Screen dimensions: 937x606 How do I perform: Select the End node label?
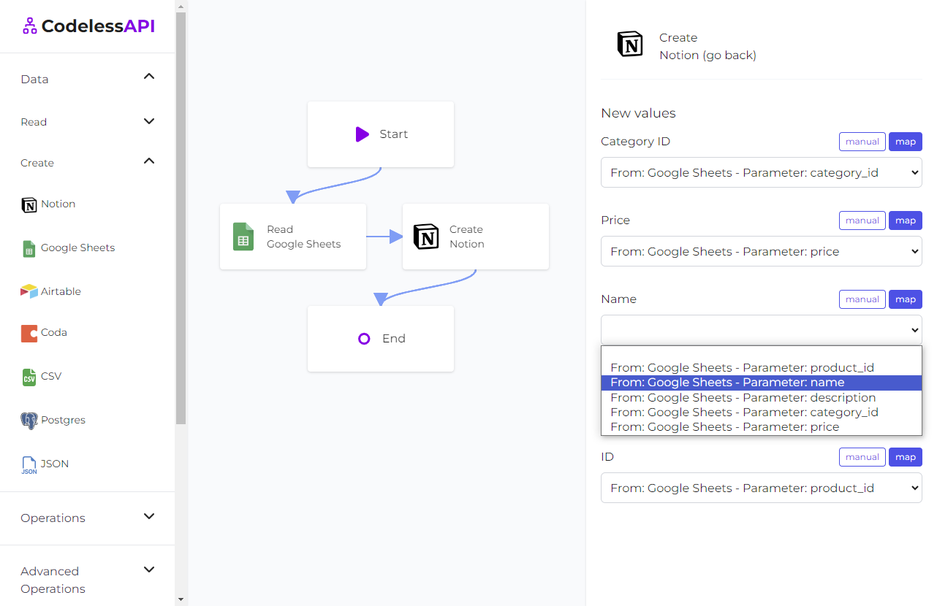tap(394, 339)
